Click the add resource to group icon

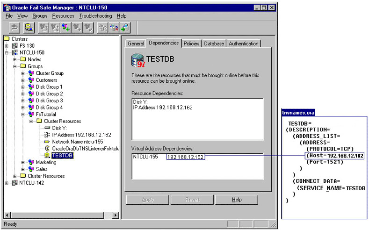click(x=125, y=28)
